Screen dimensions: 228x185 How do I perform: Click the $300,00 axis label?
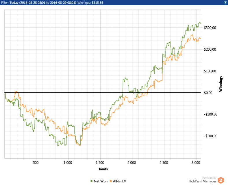210,28
